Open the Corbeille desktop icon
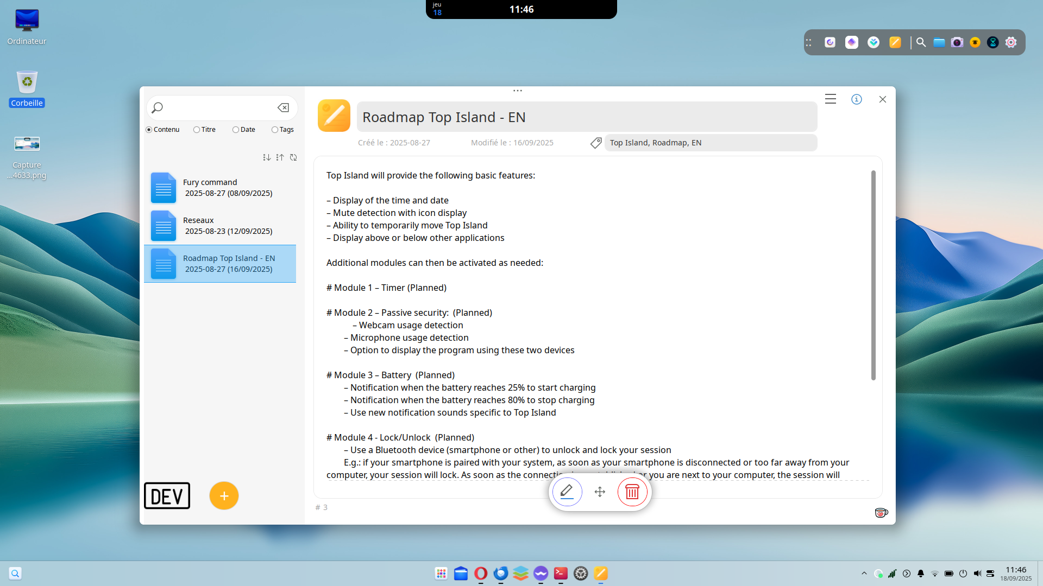 (27, 89)
